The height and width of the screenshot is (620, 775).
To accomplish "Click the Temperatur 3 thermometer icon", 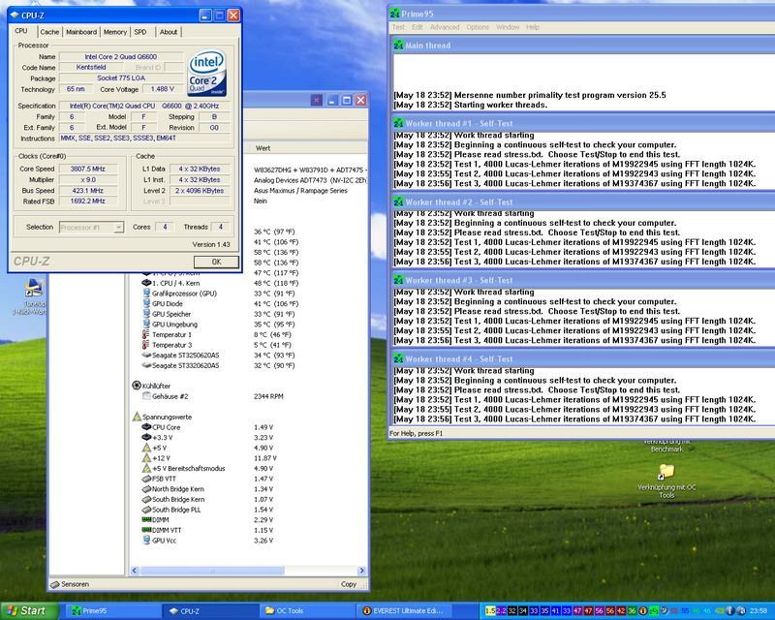I will (146, 345).
